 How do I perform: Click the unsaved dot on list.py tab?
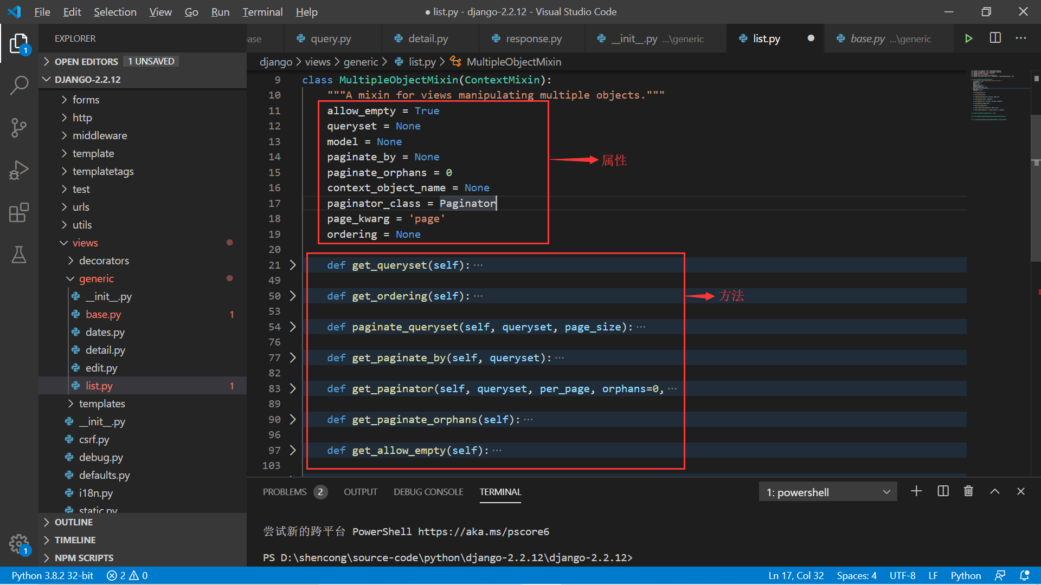tap(811, 38)
